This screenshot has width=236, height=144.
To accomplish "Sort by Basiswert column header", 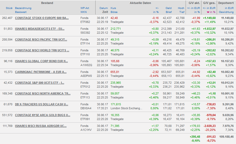I will tap(21, 12).
